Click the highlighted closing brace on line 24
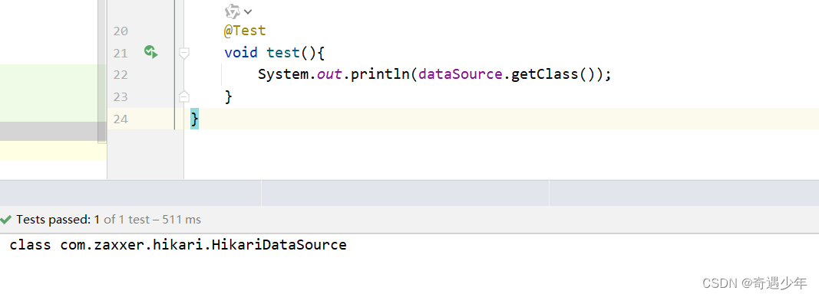 194,119
